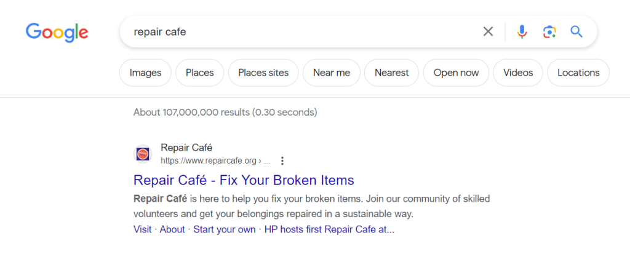Clear the search box with X icon

[488, 31]
